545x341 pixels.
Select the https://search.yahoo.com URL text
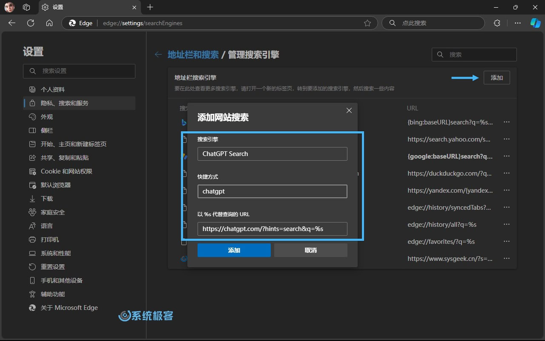[449, 139]
